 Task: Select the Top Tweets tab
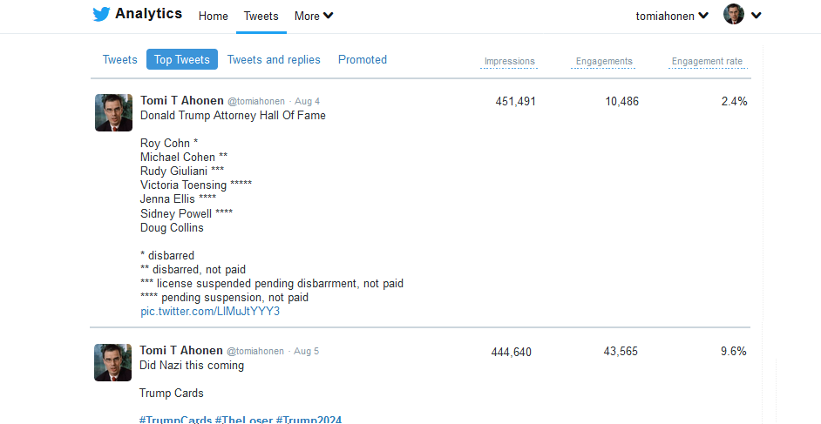pyautogui.click(x=181, y=59)
